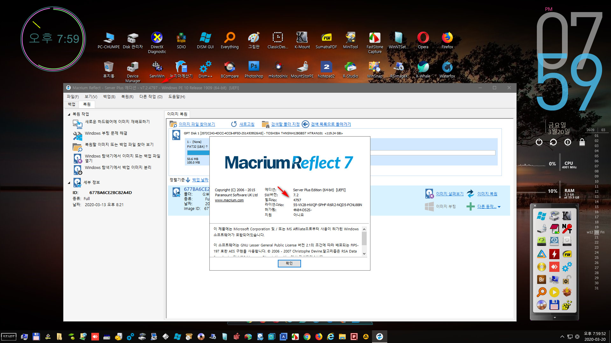Open FastStone Capture shortcut
Screen dimensions: 611x343
click(x=375, y=43)
